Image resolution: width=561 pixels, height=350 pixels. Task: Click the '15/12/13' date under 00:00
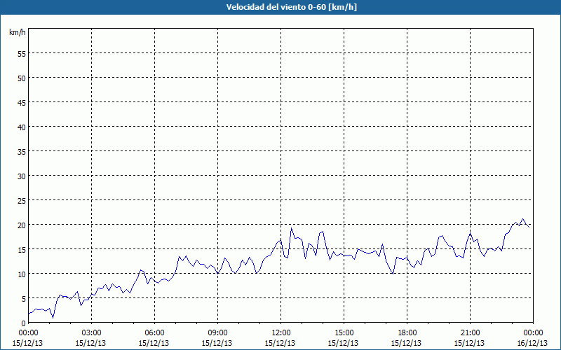click(x=27, y=343)
